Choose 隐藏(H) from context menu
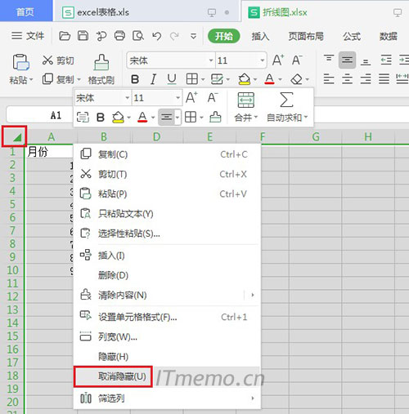 click(x=167, y=357)
